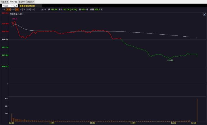Click the 12:00 time axis label

click(133, 123)
